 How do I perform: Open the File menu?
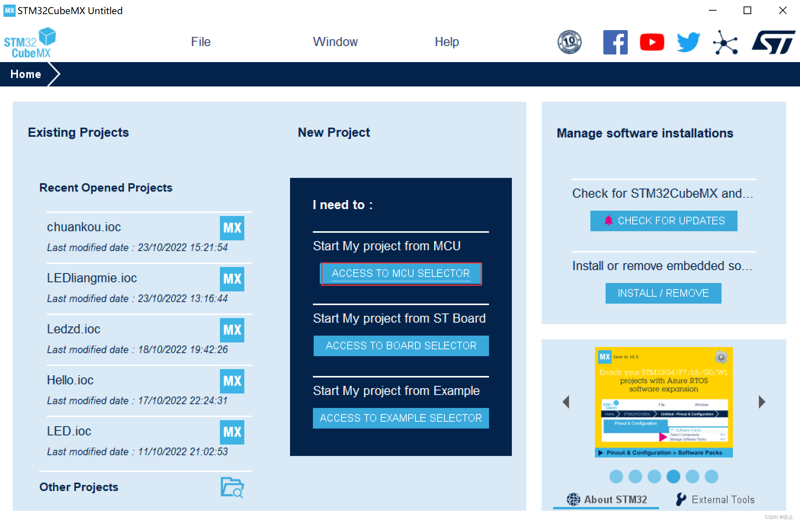200,42
